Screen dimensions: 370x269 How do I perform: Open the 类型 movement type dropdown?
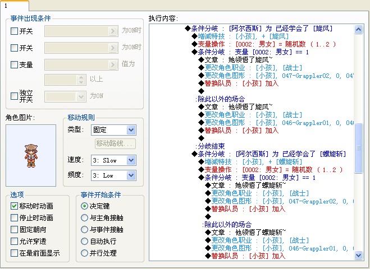click(x=113, y=130)
